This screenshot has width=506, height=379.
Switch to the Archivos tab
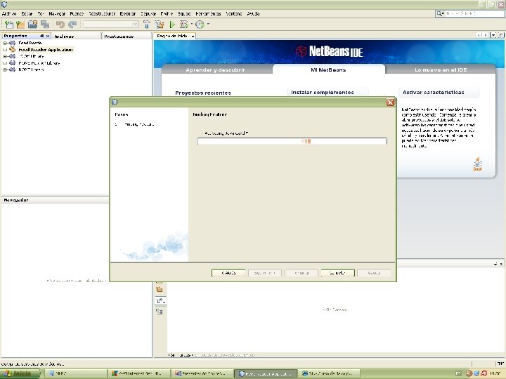pyautogui.click(x=76, y=36)
